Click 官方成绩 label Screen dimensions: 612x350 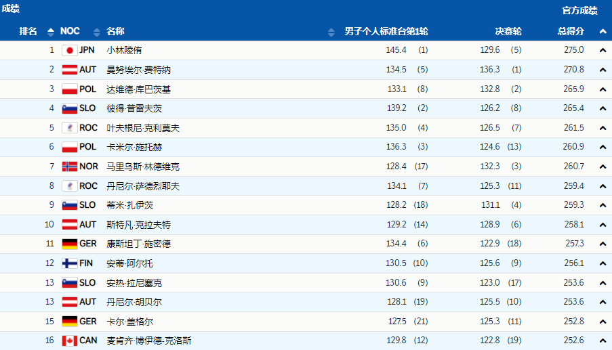click(579, 11)
